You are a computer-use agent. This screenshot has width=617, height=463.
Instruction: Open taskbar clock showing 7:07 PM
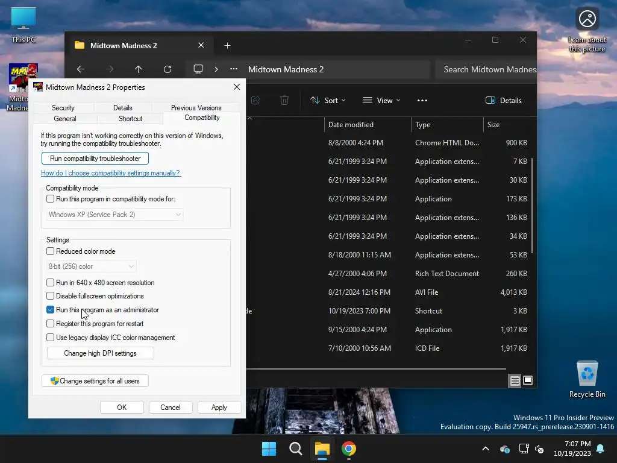(x=572, y=449)
